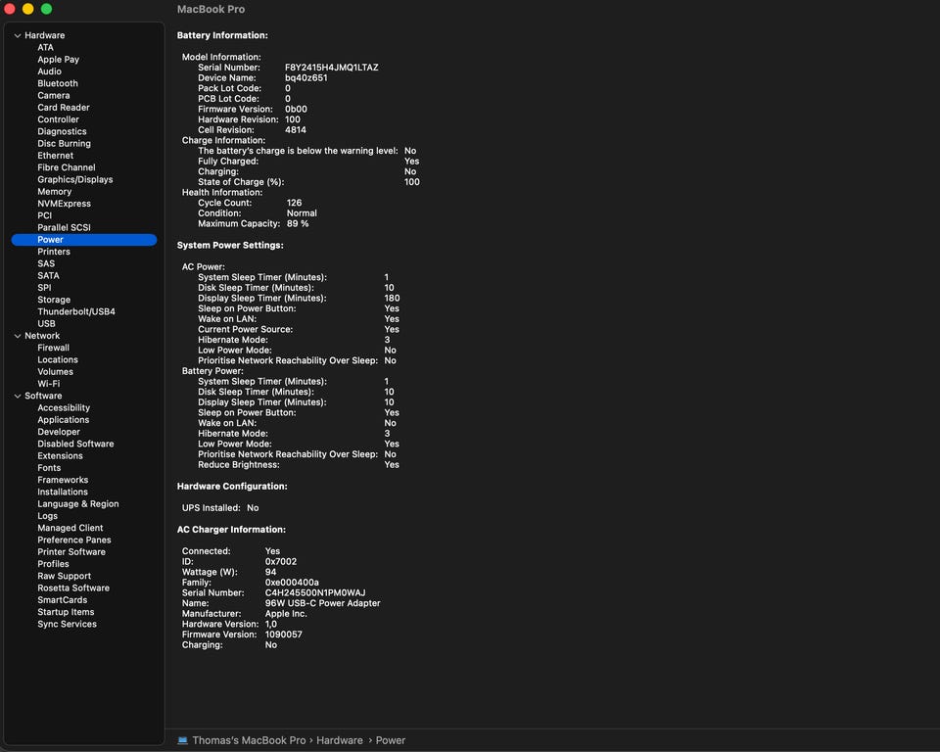
Task: Select Graphics/Displays in the sidebar
Action: point(75,179)
